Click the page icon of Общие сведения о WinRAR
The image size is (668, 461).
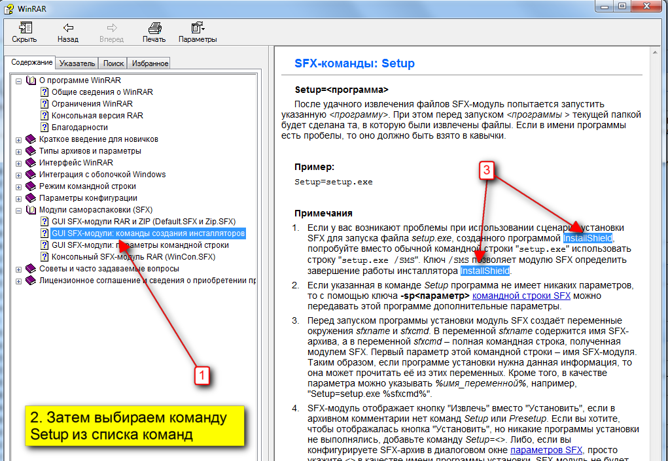[44, 92]
